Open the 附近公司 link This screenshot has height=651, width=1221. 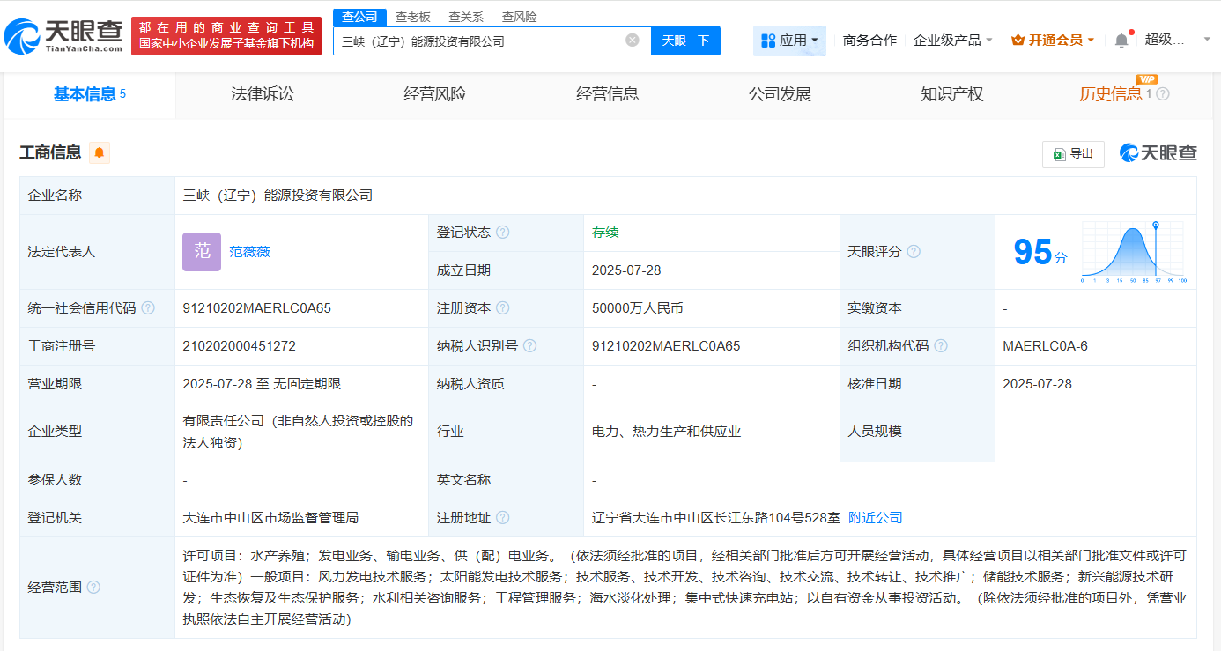[x=875, y=518]
